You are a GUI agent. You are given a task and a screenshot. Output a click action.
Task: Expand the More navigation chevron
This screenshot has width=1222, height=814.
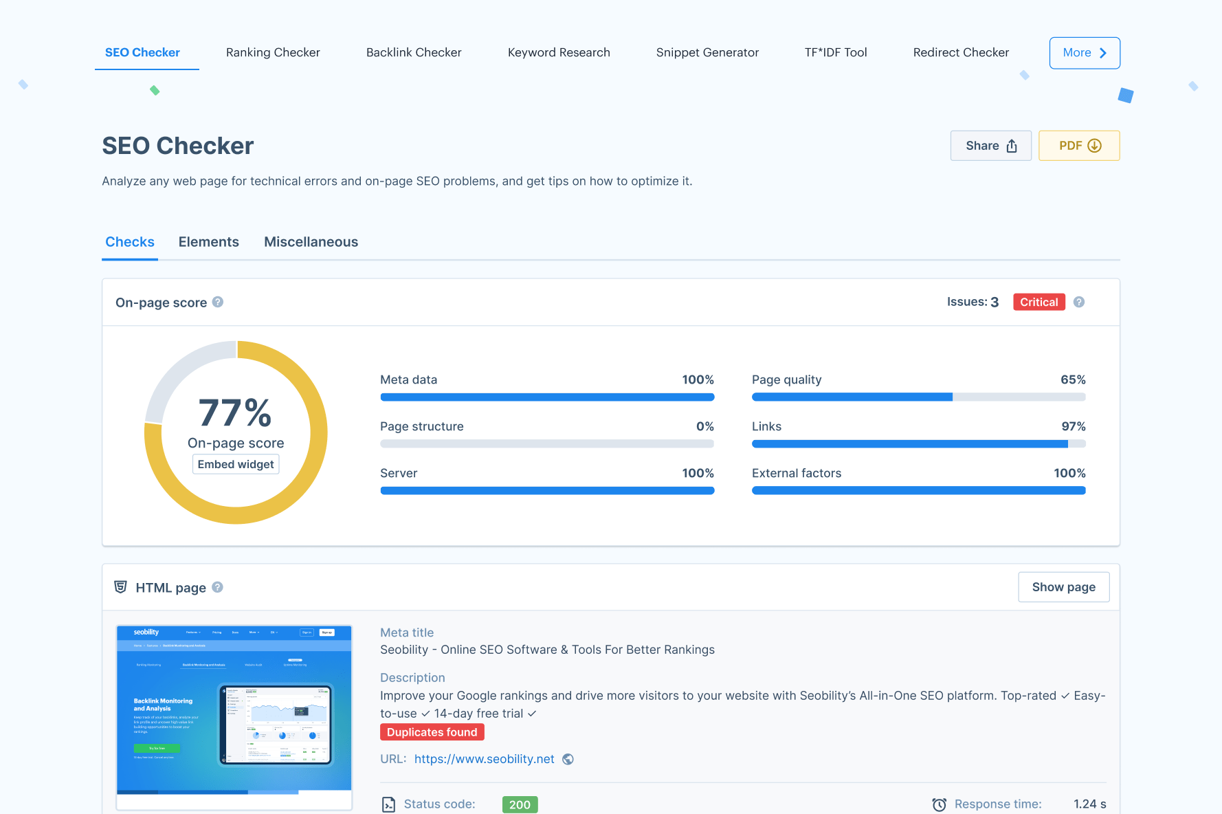click(1102, 52)
